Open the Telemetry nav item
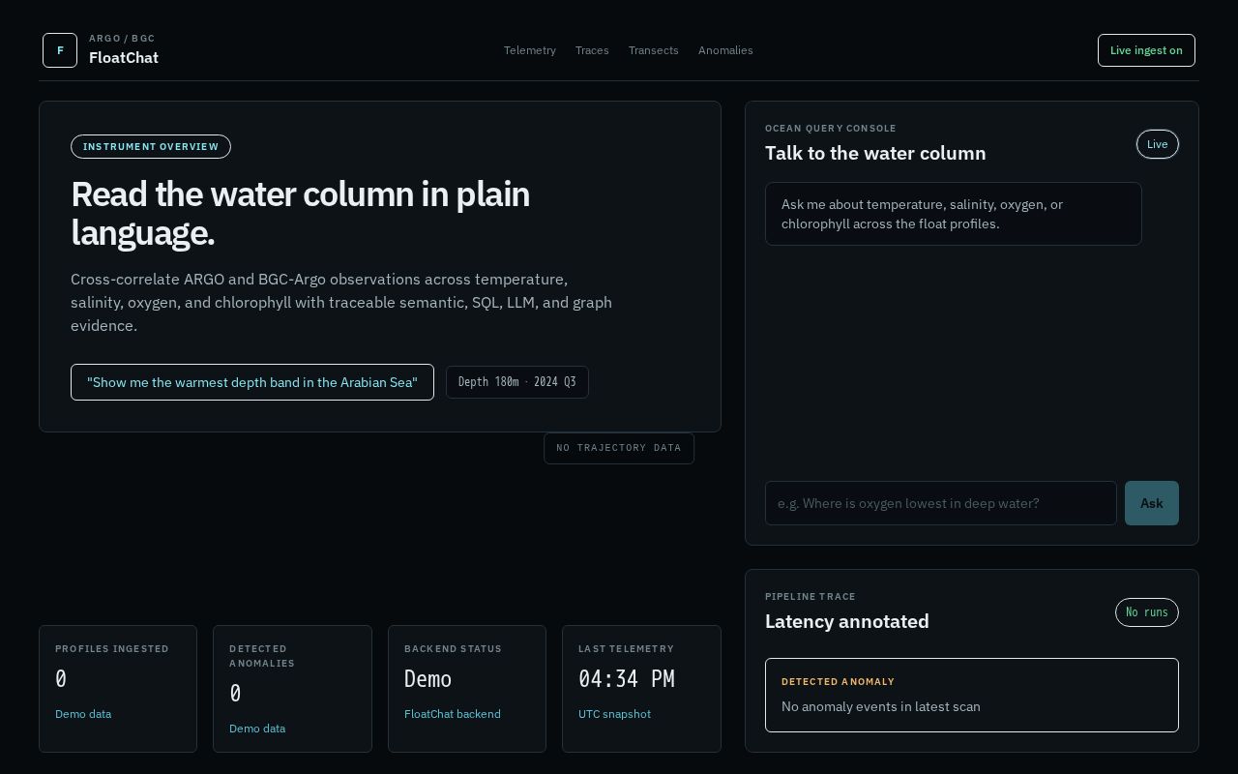1238x774 pixels. pyautogui.click(x=530, y=50)
